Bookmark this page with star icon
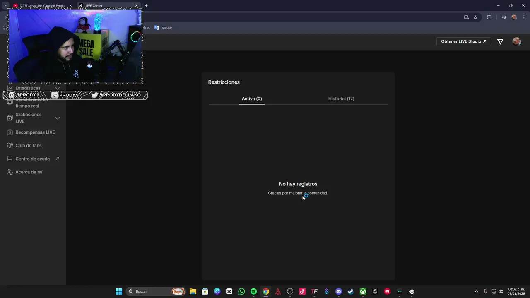530x298 pixels. tap(475, 17)
